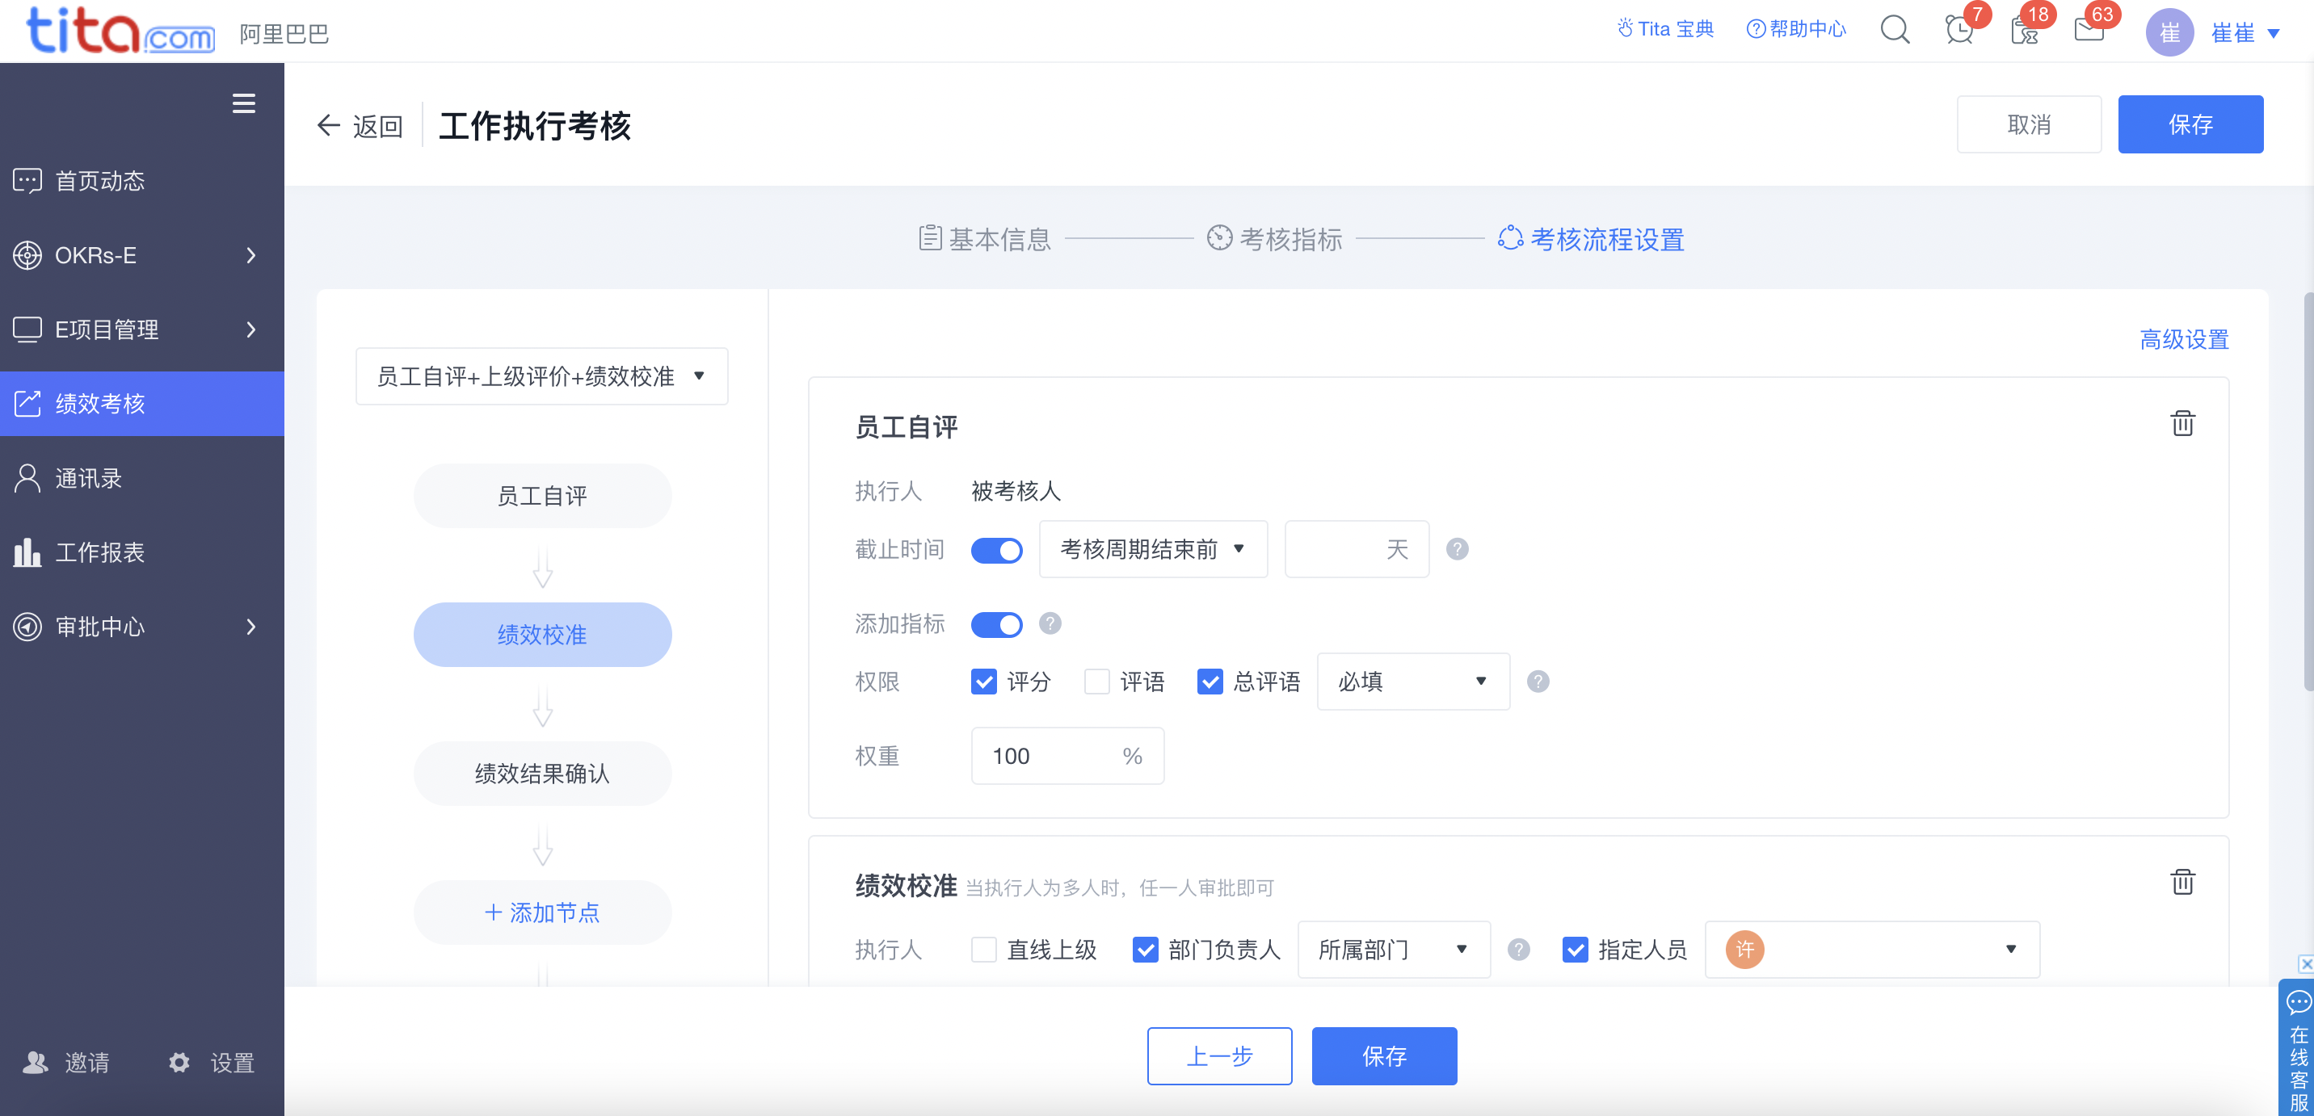Click the page vertical scrollbar
The image size is (2314, 1116).
[2308, 492]
